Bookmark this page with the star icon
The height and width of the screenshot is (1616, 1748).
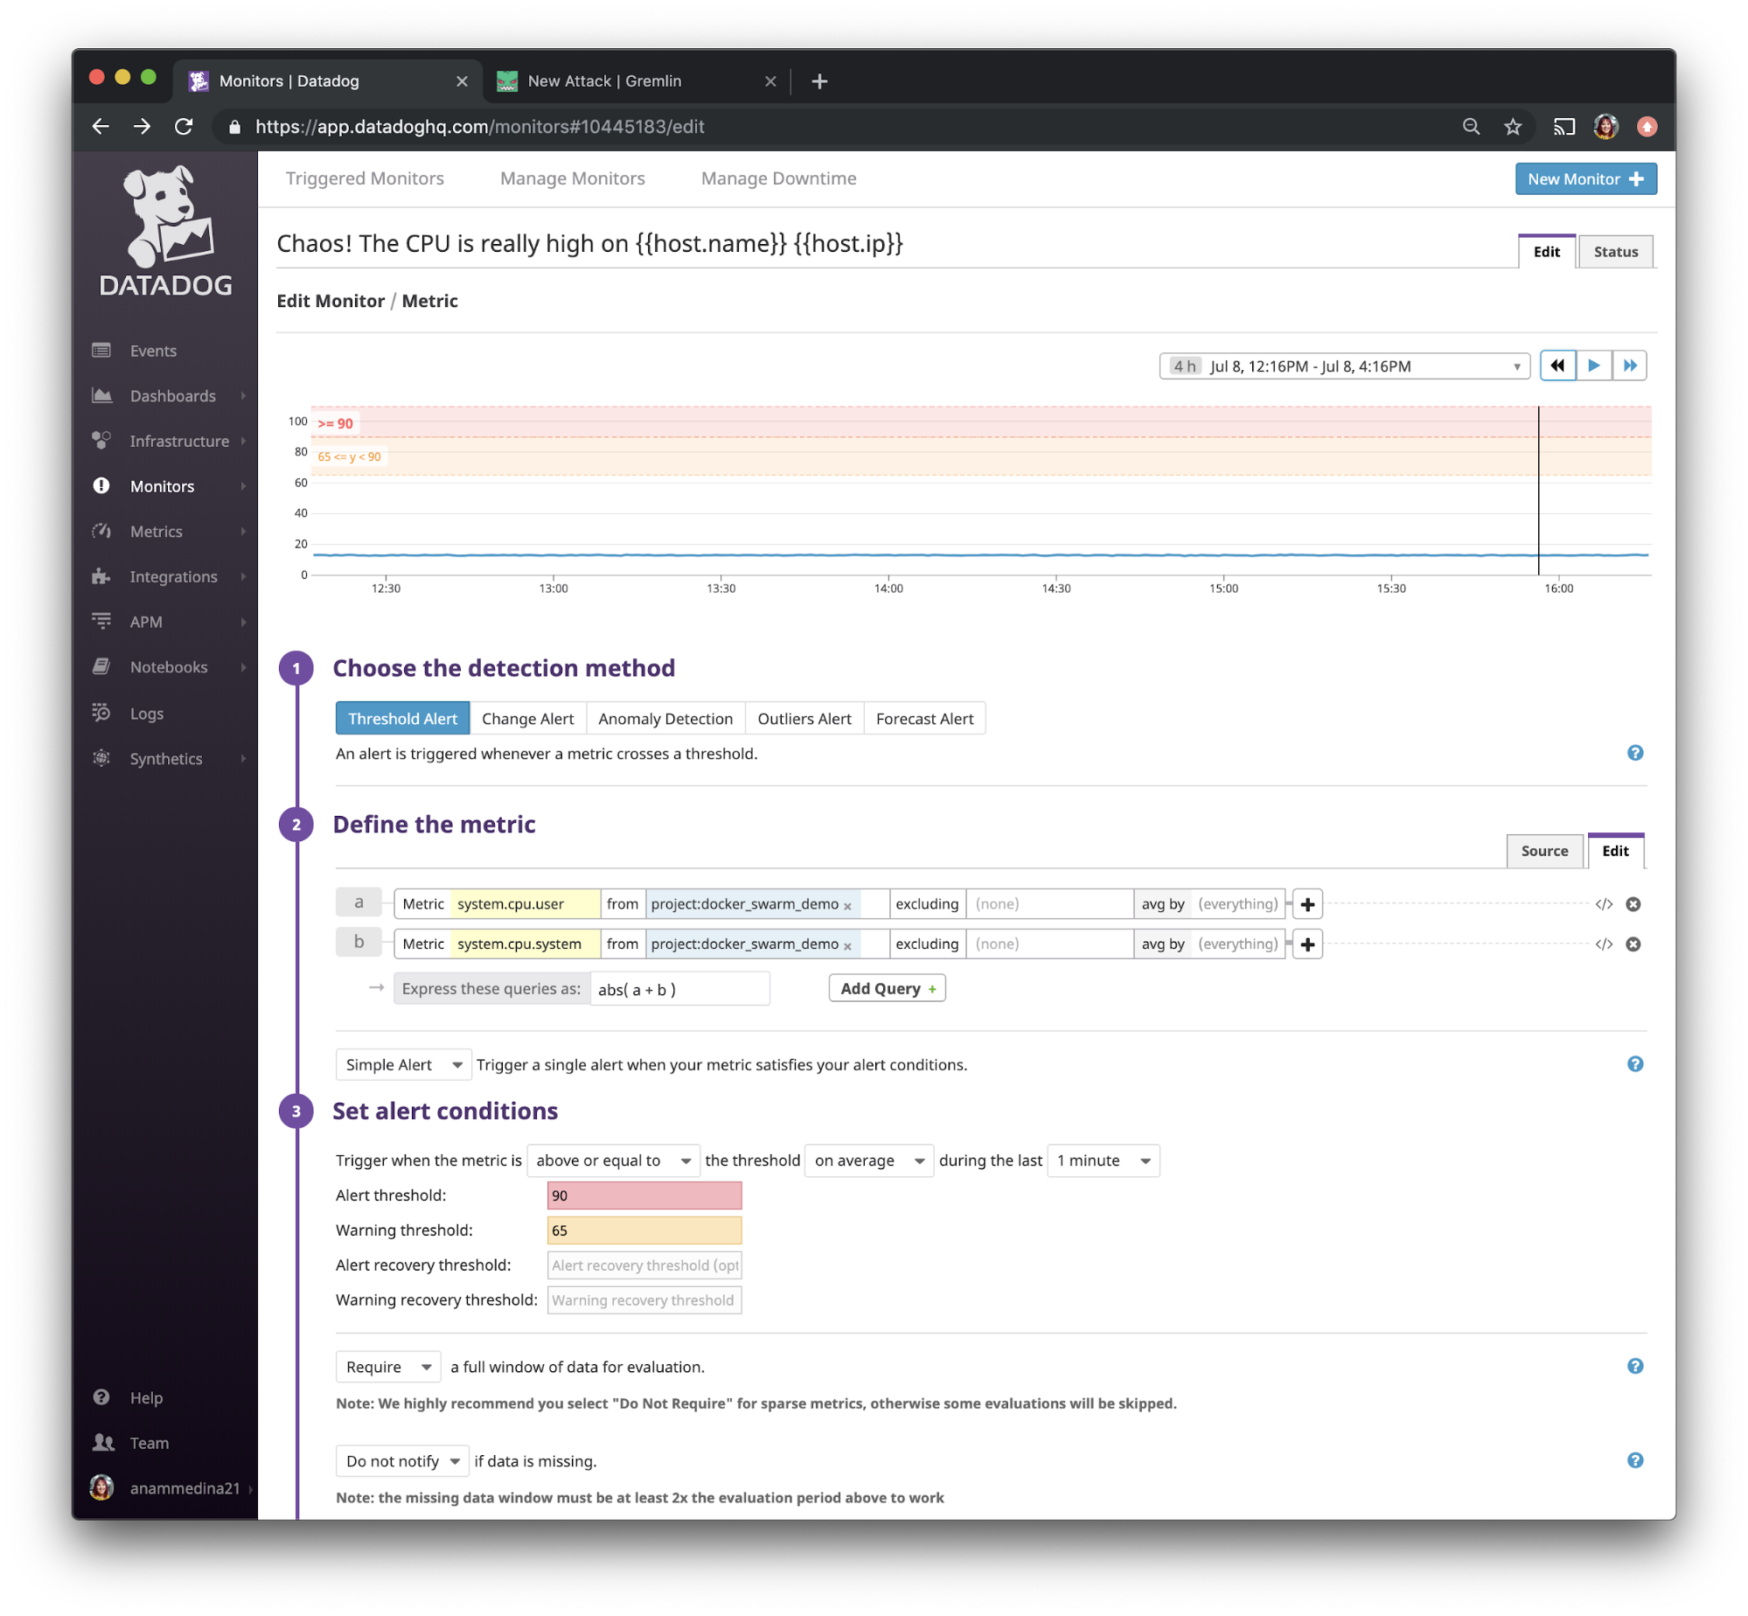[x=1513, y=127]
